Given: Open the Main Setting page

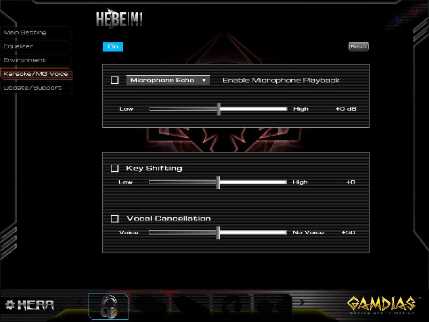Looking at the screenshot, I should pyautogui.click(x=36, y=33).
